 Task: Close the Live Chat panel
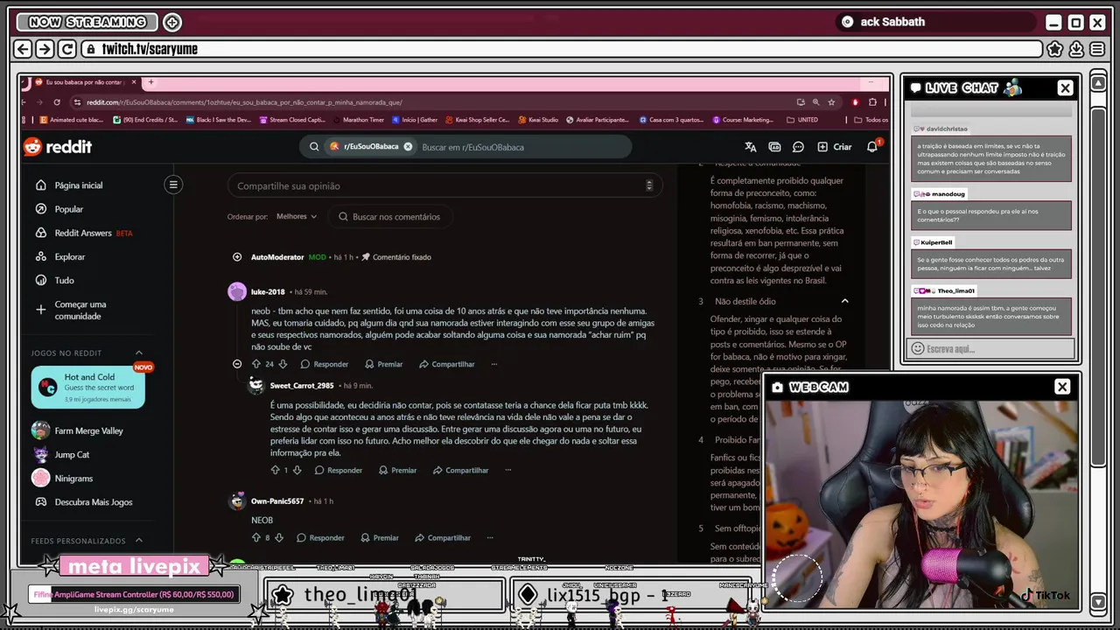pos(1065,87)
